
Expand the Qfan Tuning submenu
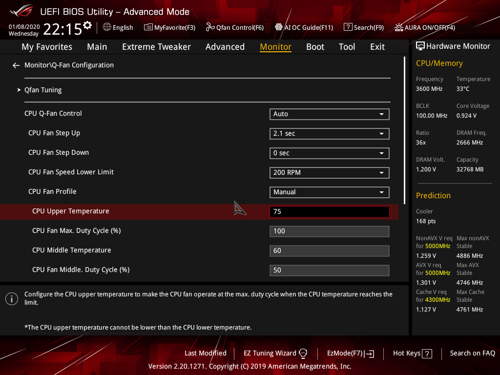pyautogui.click(x=43, y=90)
